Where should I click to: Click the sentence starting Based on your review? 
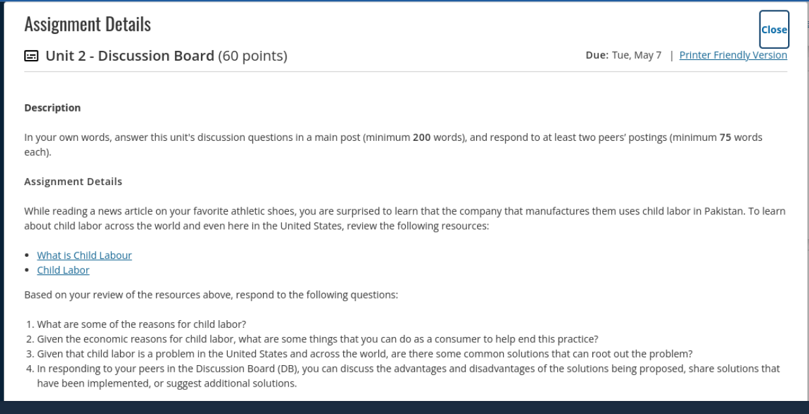[x=211, y=295]
